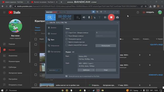Switch to the Видео tab in content
This screenshot has width=164, height=92.
(x=38, y=28)
